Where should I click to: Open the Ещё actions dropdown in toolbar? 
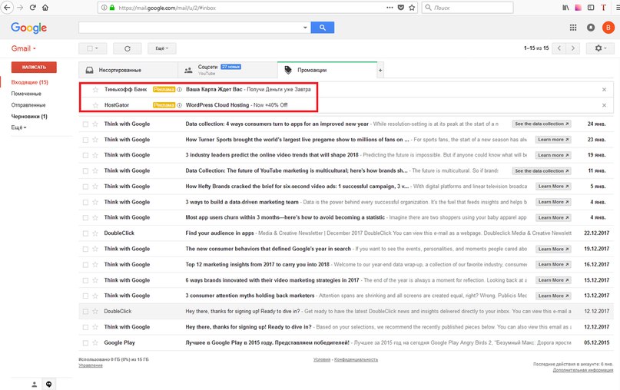pos(161,48)
